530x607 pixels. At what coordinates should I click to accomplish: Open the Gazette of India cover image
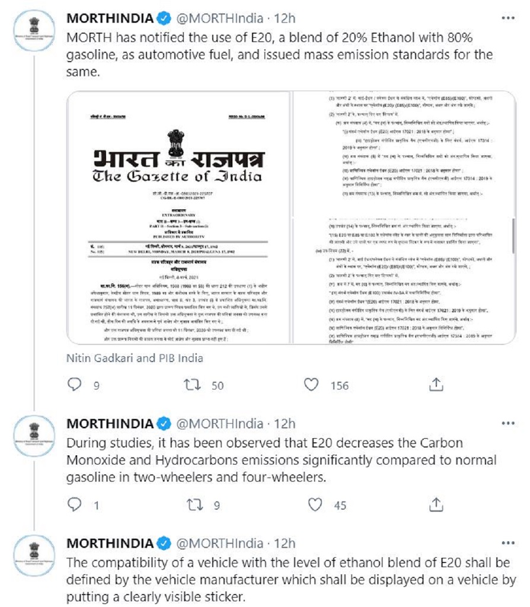[x=177, y=218]
